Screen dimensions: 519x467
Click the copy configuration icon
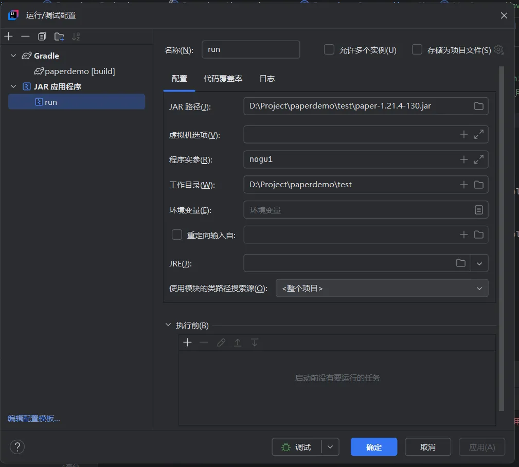[x=42, y=37]
